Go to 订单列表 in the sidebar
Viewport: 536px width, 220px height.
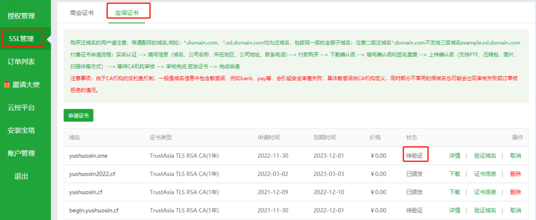pyautogui.click(x=21, y=62)
